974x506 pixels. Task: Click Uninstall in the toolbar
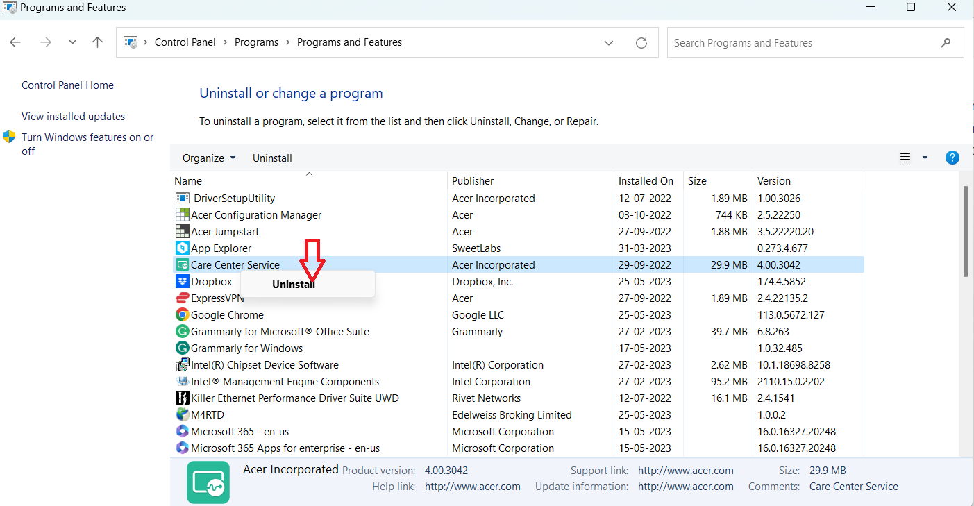click(272, 158)
